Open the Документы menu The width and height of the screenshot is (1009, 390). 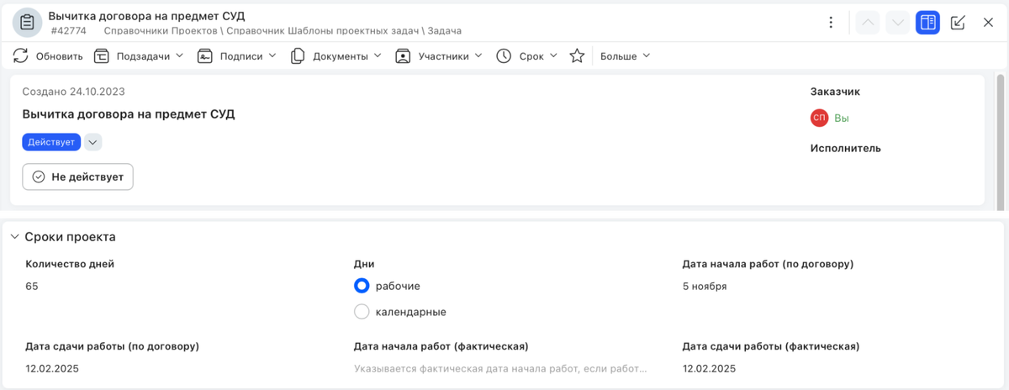335,56
